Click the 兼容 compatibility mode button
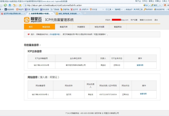 [154, 5]
